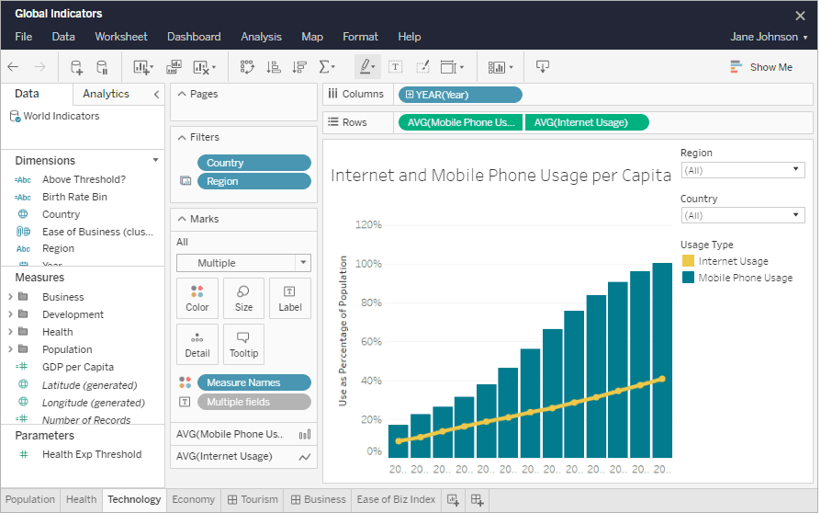Image resolution: width=821 pixels, height=513 pixels.
Task: Open the Show Me panel
Action: click(x=761, y=67)
